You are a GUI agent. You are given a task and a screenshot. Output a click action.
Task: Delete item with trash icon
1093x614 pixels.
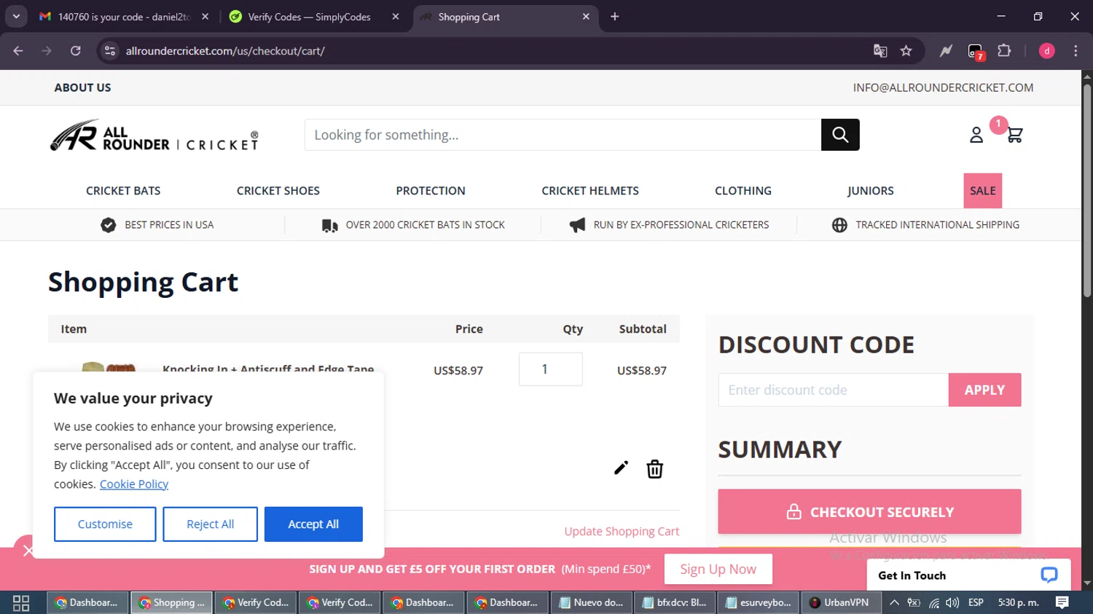tap(655, 469)
